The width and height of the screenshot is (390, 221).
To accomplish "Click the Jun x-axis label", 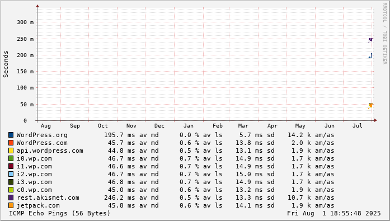I will pos(330,126).
